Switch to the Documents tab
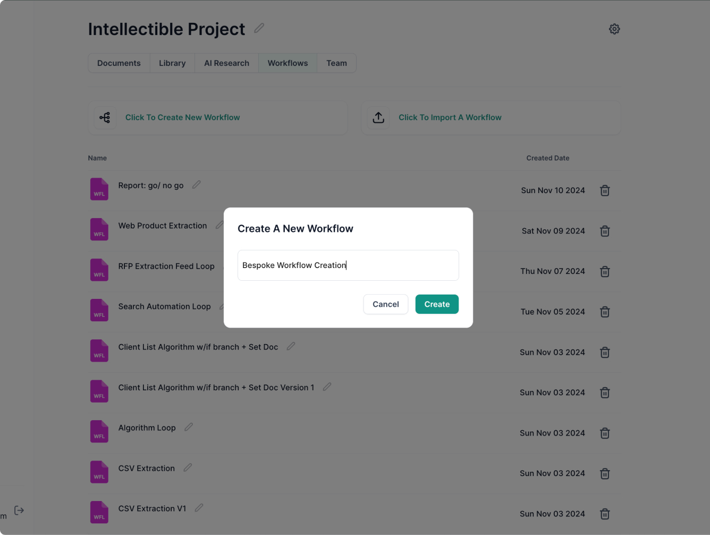This screenshot has height=535, width=710. pos(119,63)
